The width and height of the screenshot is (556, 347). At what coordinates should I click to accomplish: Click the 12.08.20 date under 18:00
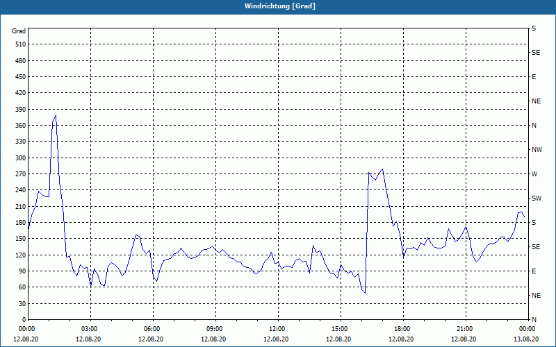401,339
